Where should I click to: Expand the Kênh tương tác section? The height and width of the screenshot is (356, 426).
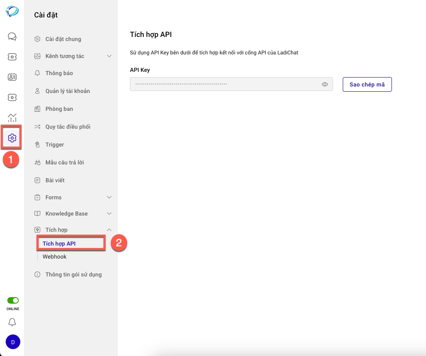[109, 56]
